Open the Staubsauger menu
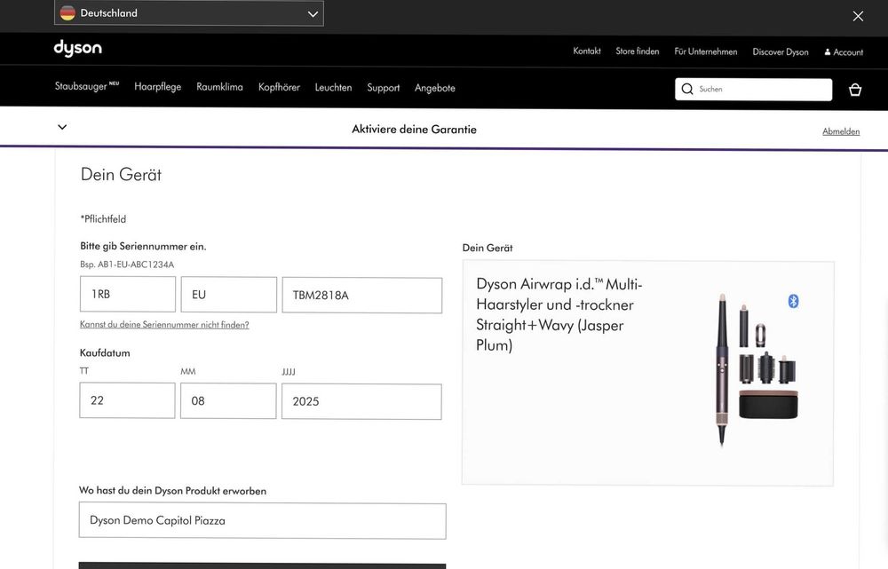The width and height of the screenshot is (888, 569). (x=87, y=86)
